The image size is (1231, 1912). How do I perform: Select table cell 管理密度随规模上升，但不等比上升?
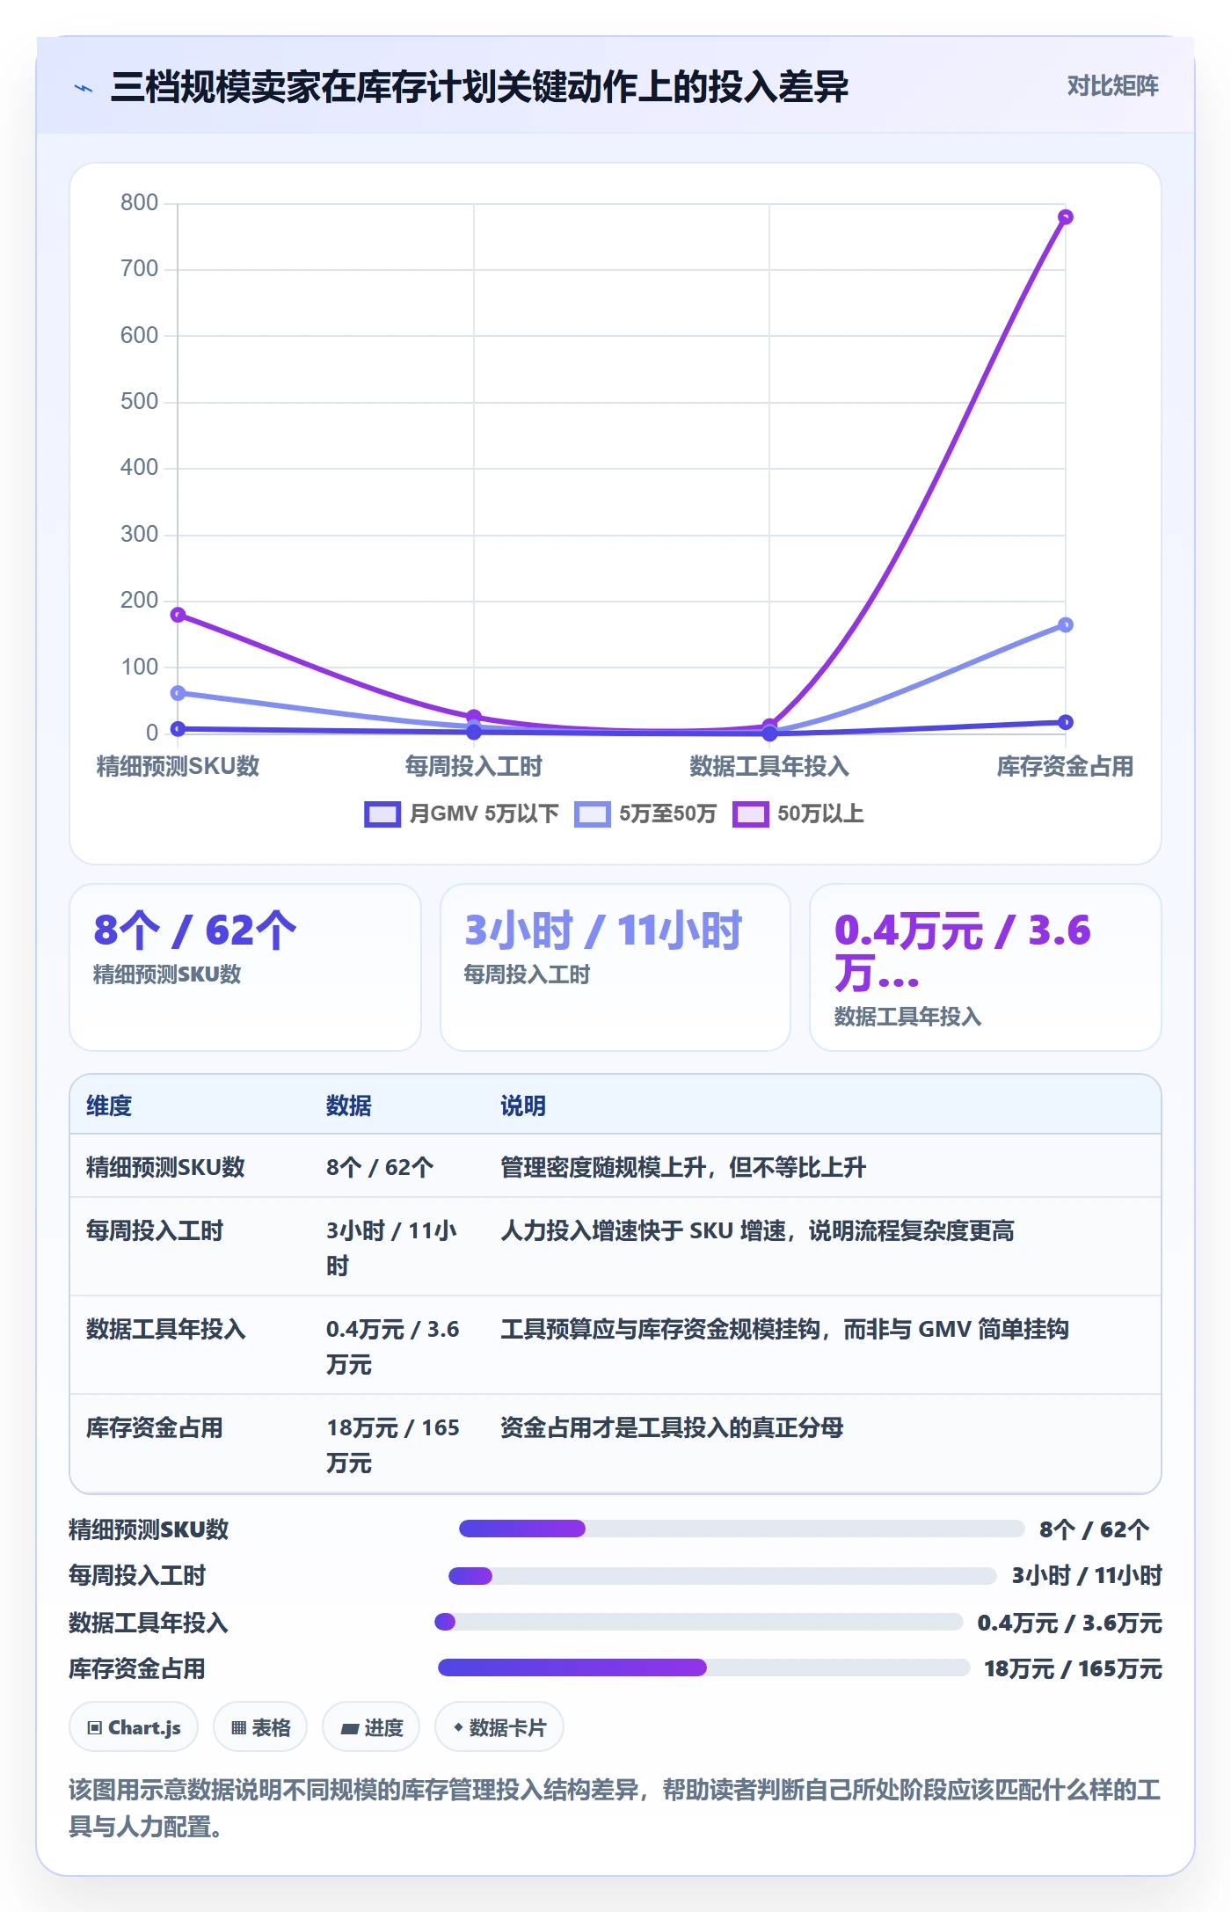pos(683,1167)
